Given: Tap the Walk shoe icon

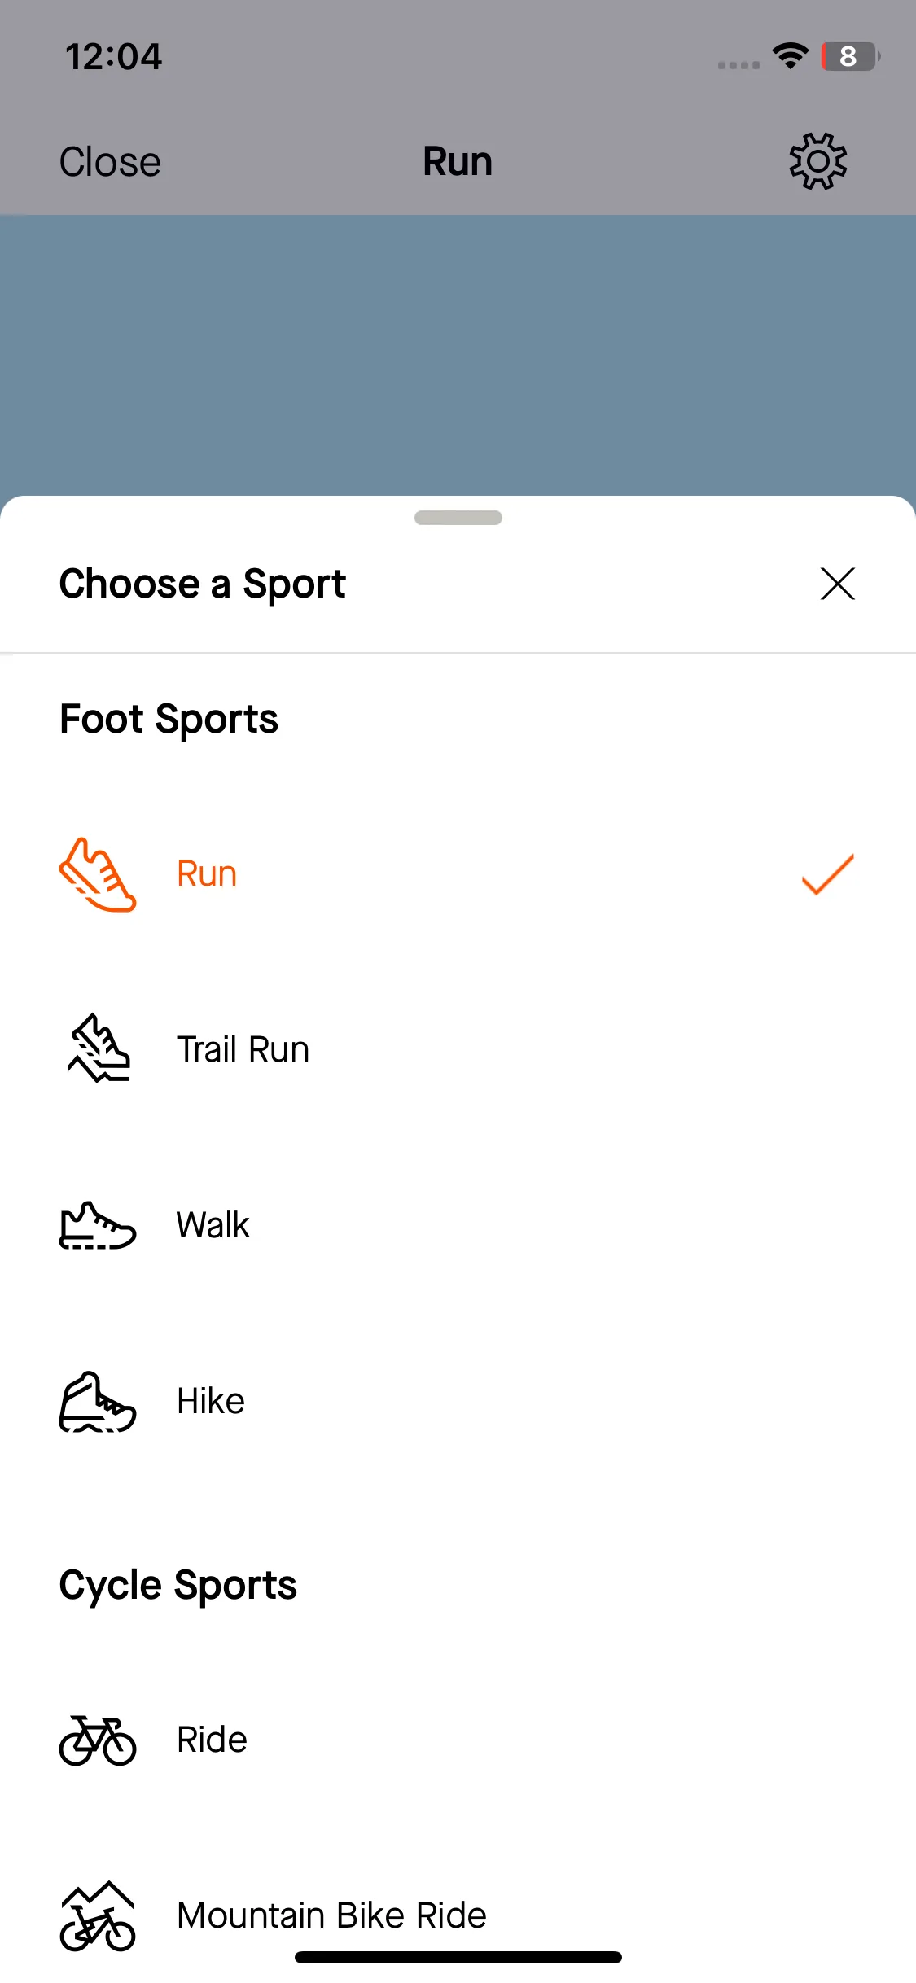Looking at the screenshot, I should click(98, 1225).
